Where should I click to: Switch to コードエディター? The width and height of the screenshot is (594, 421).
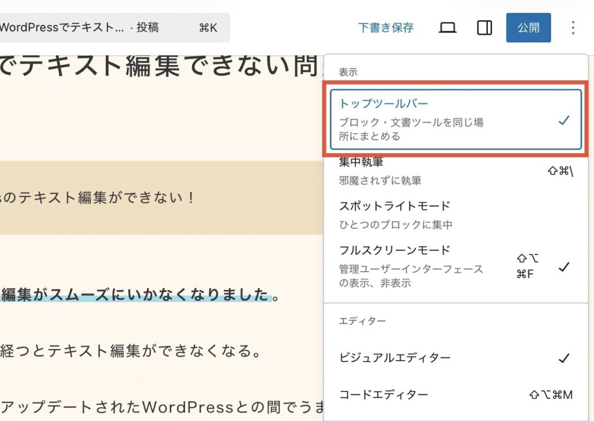click(455, 395)
